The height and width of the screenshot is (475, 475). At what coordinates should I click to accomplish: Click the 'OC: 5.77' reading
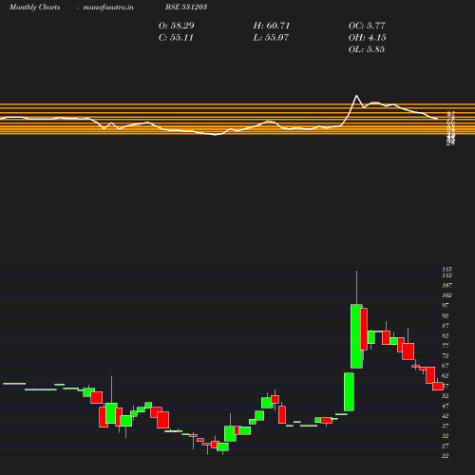point(367,26)
